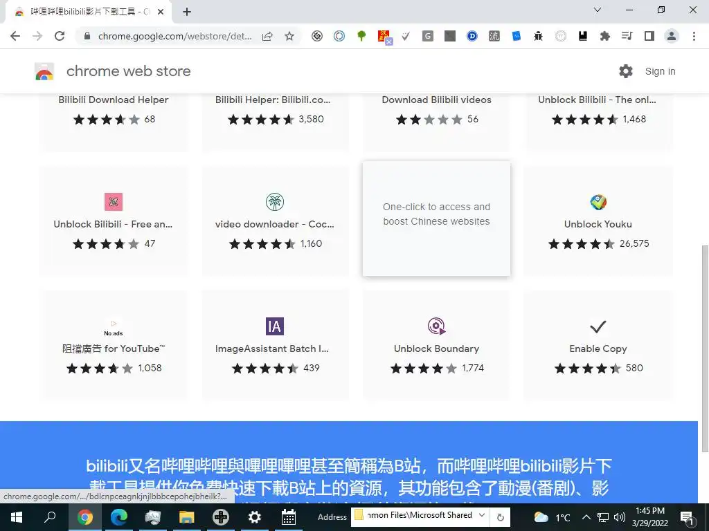Image resolution: width=709 pixels, height=531 pixels.
Task: Click the ImageAssistant IA icon
Action: pos(275,326)
